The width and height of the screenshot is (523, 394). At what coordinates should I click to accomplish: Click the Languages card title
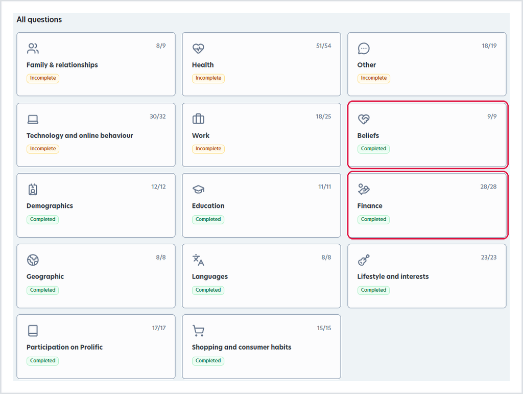(x=210, y=276)
